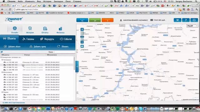Click the car icon of row Н 236 СВ 163
This screenshot has width=200, height=112.
(x=5, y=75)
